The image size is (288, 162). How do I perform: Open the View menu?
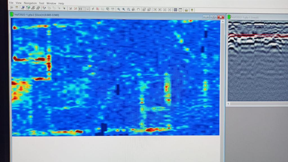tap(18, 3)
